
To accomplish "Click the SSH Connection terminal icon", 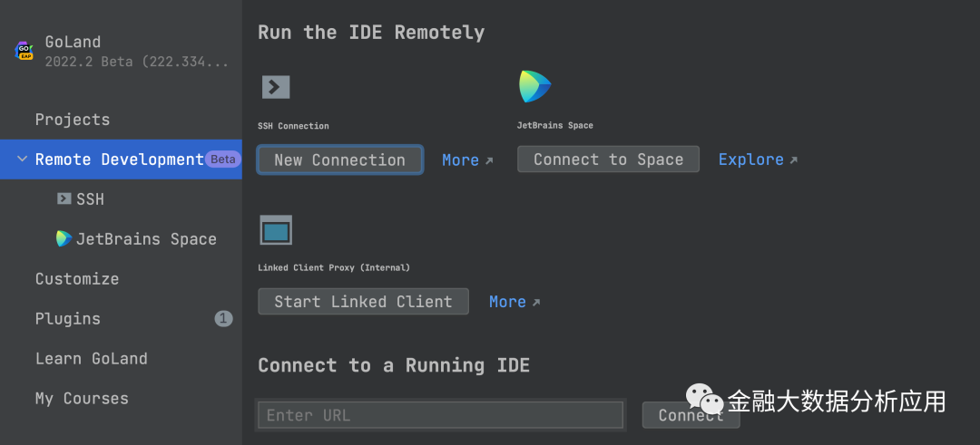I will (276, 87).
